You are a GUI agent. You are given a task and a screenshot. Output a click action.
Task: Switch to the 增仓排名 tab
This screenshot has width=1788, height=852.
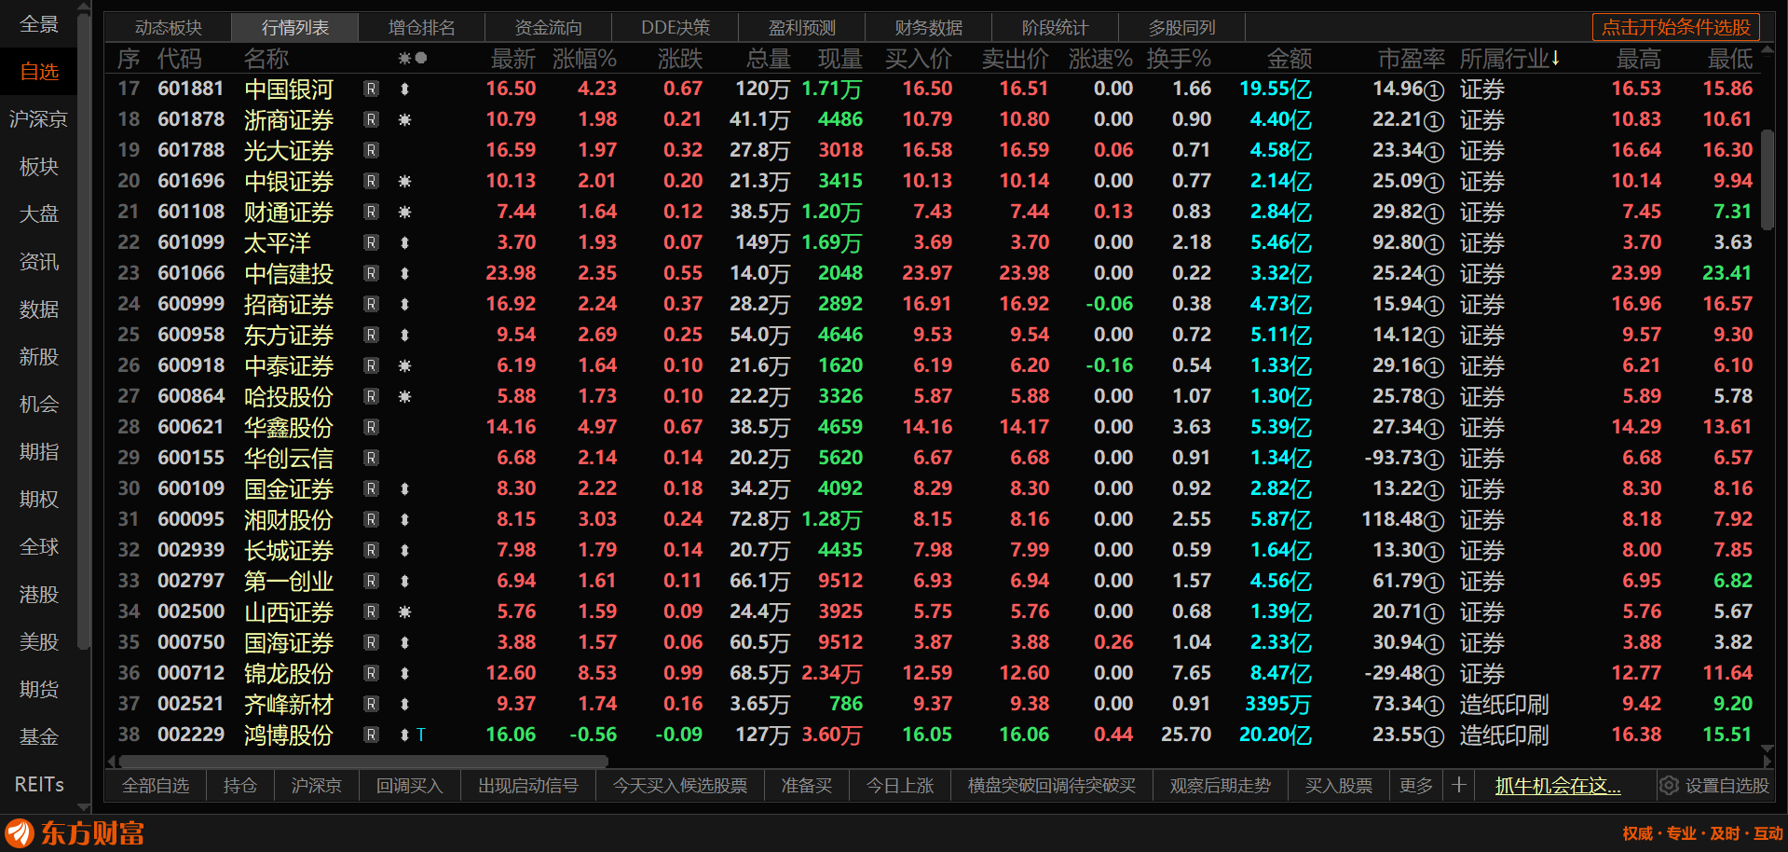tap(422, 28)
